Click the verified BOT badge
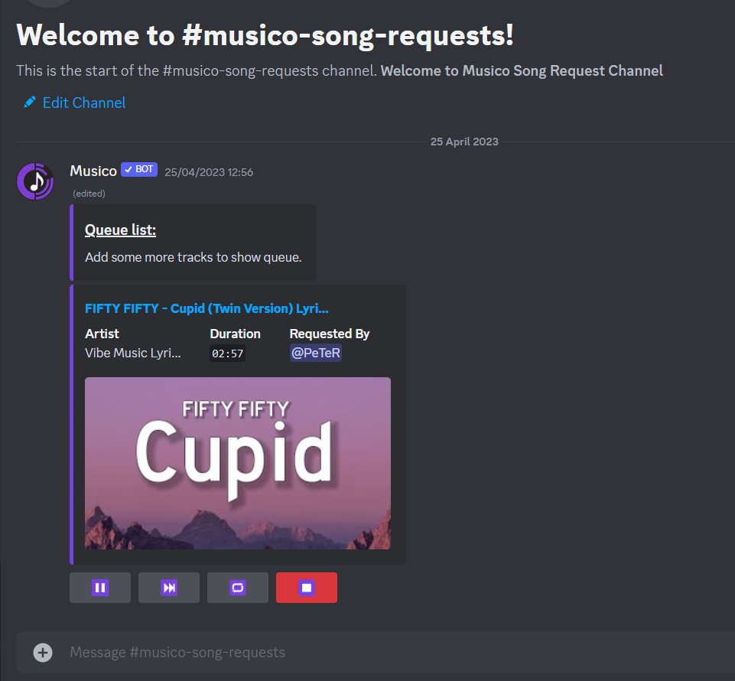 (139, 169)
